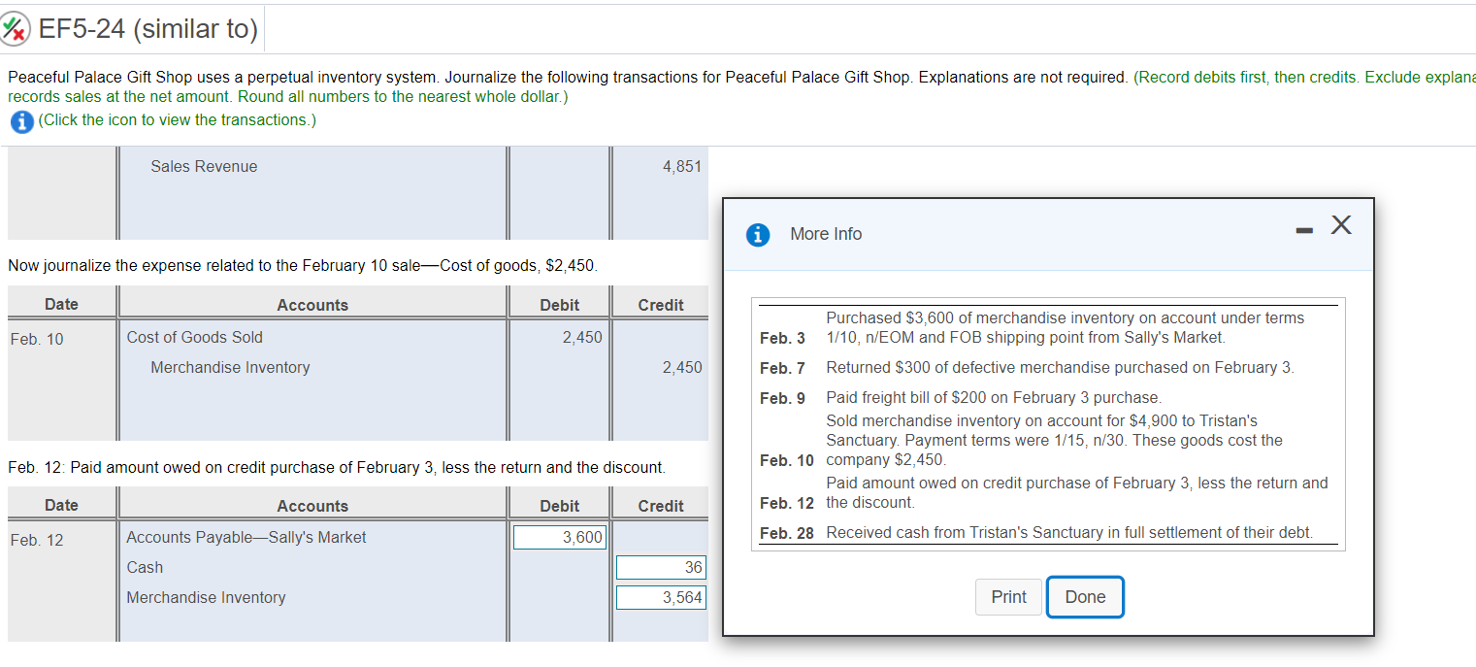This screenshot has width=1476, height=667.
Task: Click the credit field showing 36
Action: pyautogui.click(x=661, y=567)
